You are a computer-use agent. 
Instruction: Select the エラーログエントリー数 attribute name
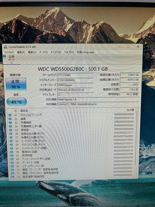point(33,166)
